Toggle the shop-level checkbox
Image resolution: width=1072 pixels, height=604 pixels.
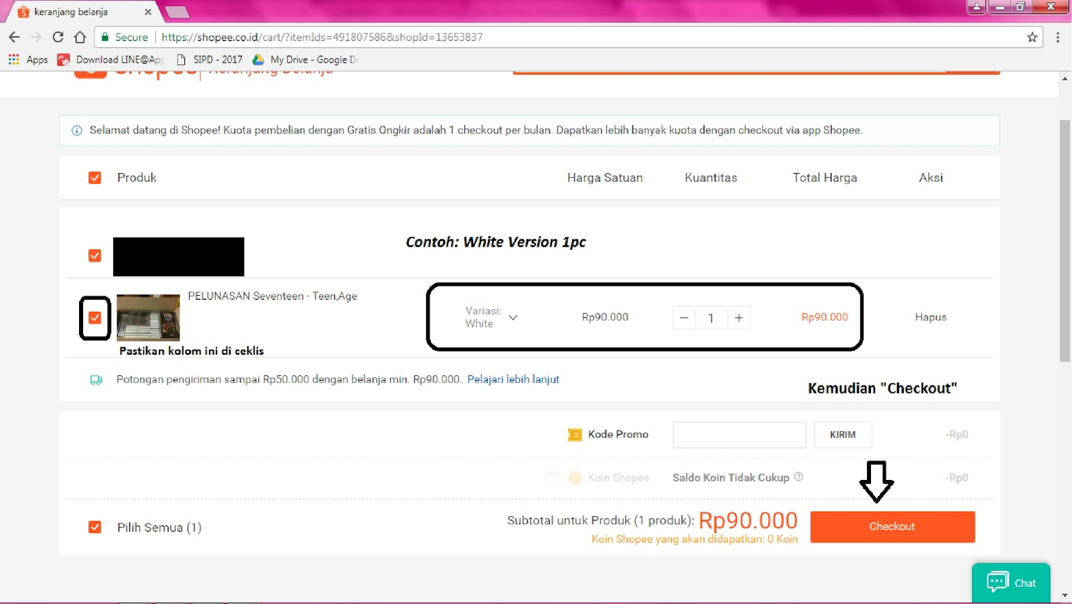tap(94, 256)
